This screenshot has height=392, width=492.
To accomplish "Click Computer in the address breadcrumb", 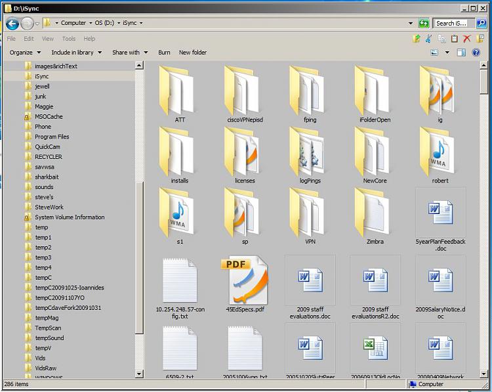I will tap(73, 23).
